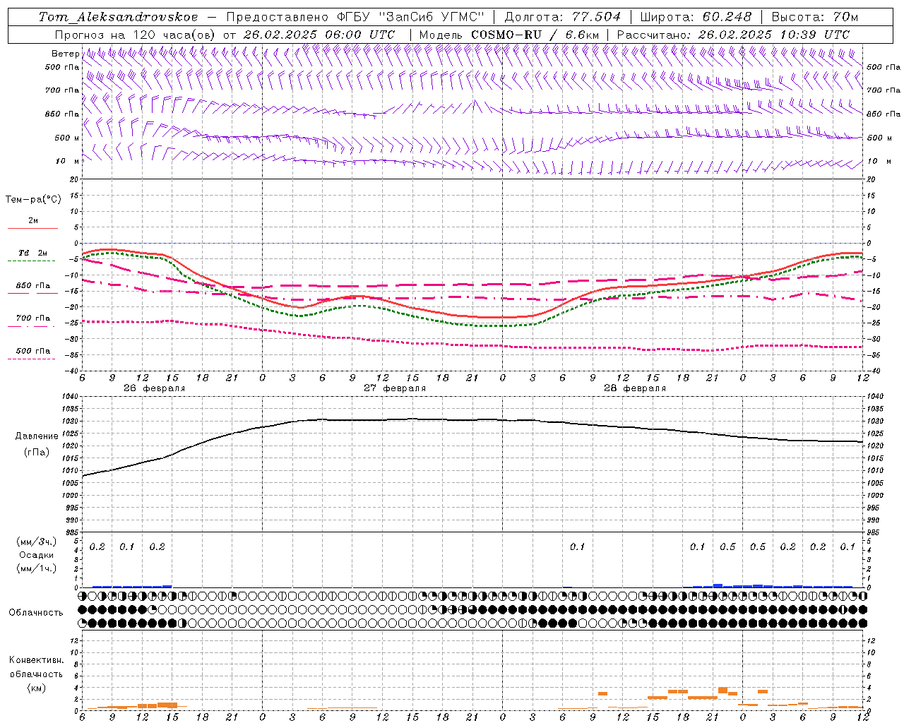This screenshot has width=904, height=723.
Task: Click the 28 февраля date label
Action: (x=635, y=388)
